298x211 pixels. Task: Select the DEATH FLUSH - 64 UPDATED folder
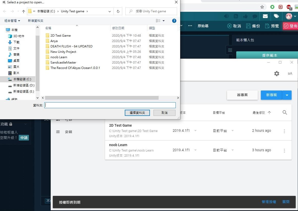[x=71, y=46]
